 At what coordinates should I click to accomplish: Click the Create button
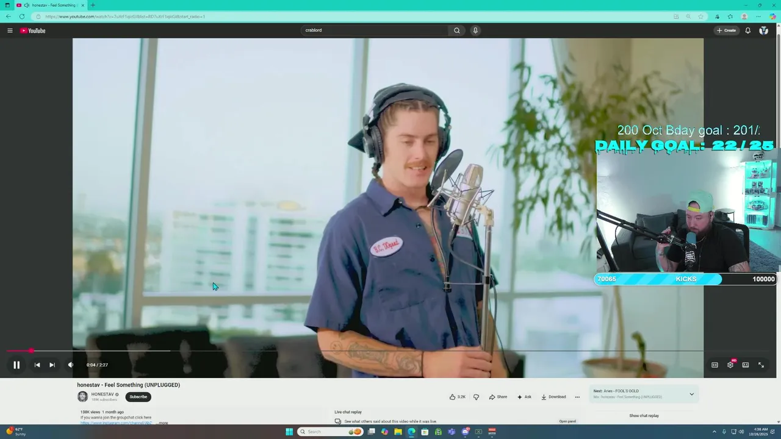[x=726, y=30]
